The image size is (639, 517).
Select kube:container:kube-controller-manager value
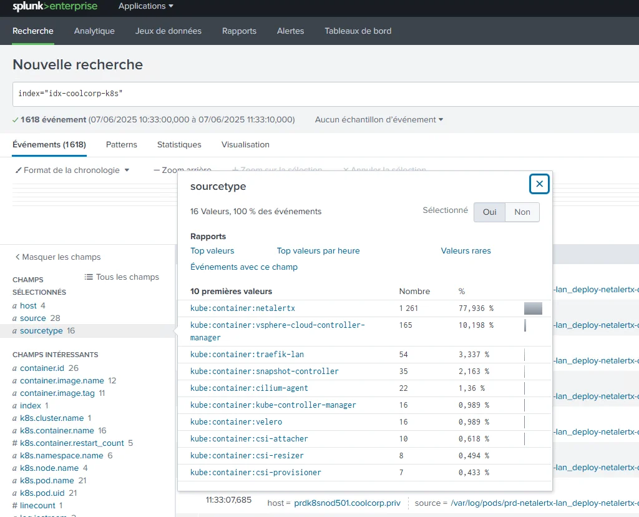[273, 405]
